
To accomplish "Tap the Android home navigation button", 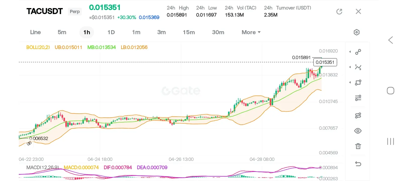I will pos(390,90).
